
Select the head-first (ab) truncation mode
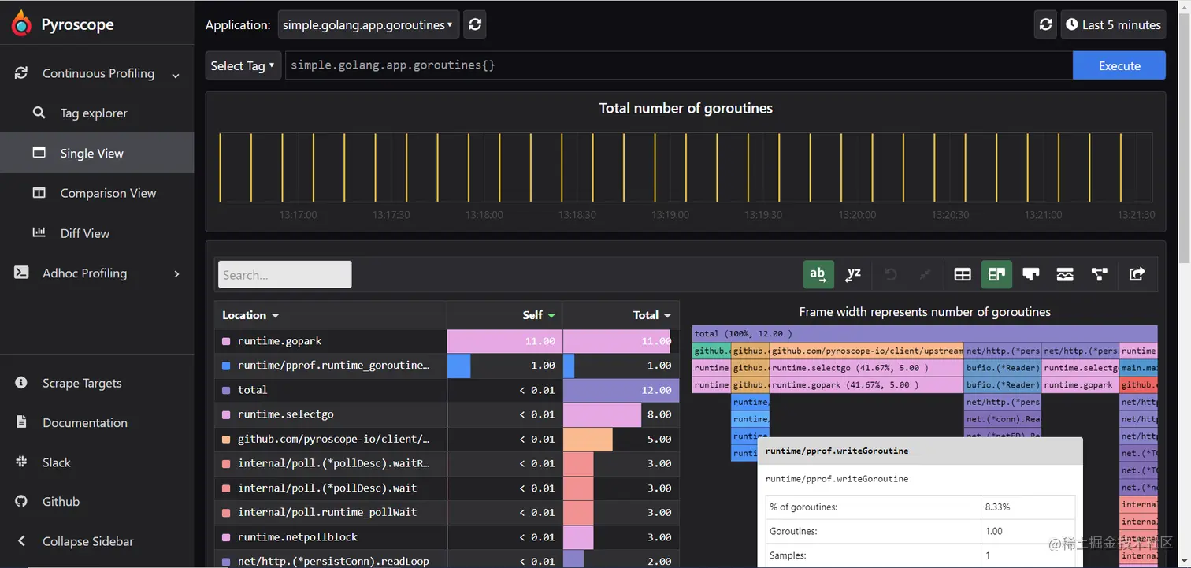818,274
